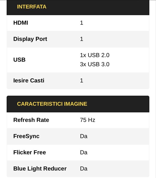Click the Da value beside FreeSync

(x=84, y=136)
